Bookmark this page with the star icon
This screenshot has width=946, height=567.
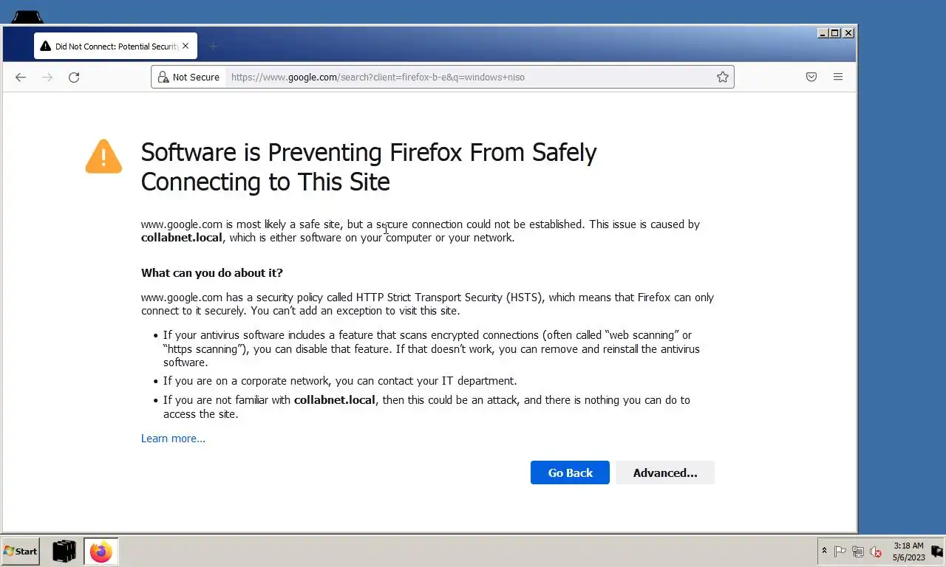(x=723, y=77)
